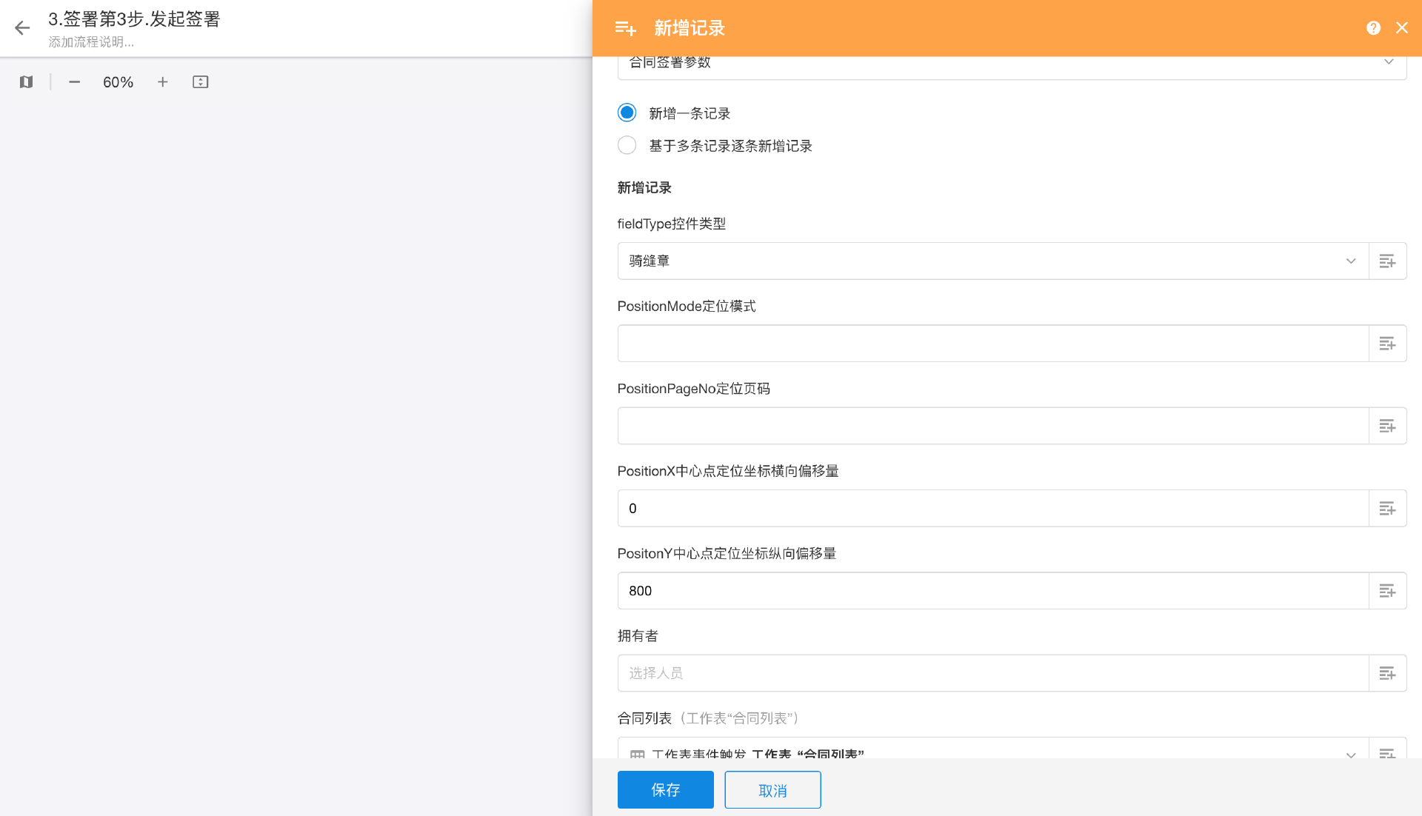
Task: Click the 取消 button
Action: click(x=772, y=790)
